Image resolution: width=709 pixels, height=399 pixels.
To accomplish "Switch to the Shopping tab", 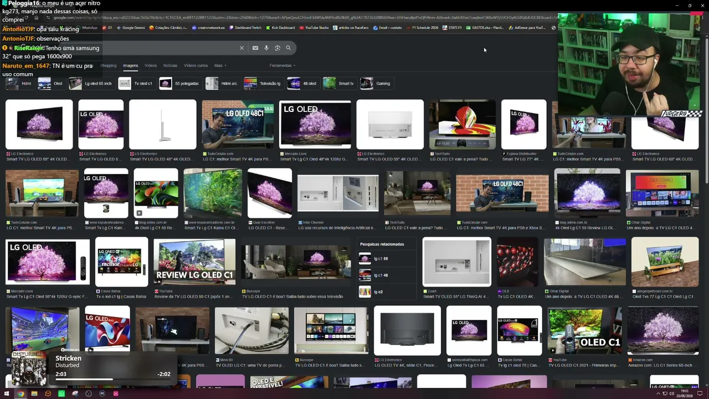I will point(108,65).
